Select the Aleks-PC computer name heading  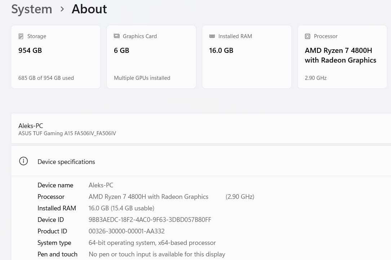click(x=31, y=126)
